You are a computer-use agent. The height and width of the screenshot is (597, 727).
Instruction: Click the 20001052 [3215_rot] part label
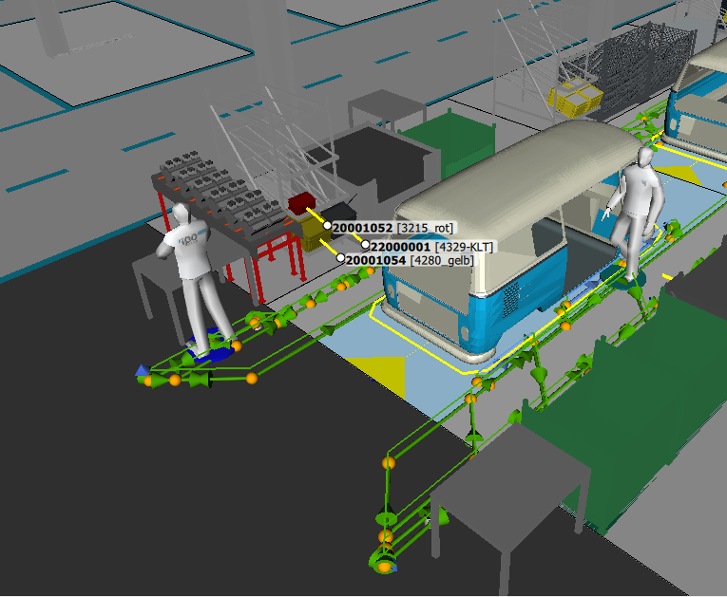pos(392,228)
